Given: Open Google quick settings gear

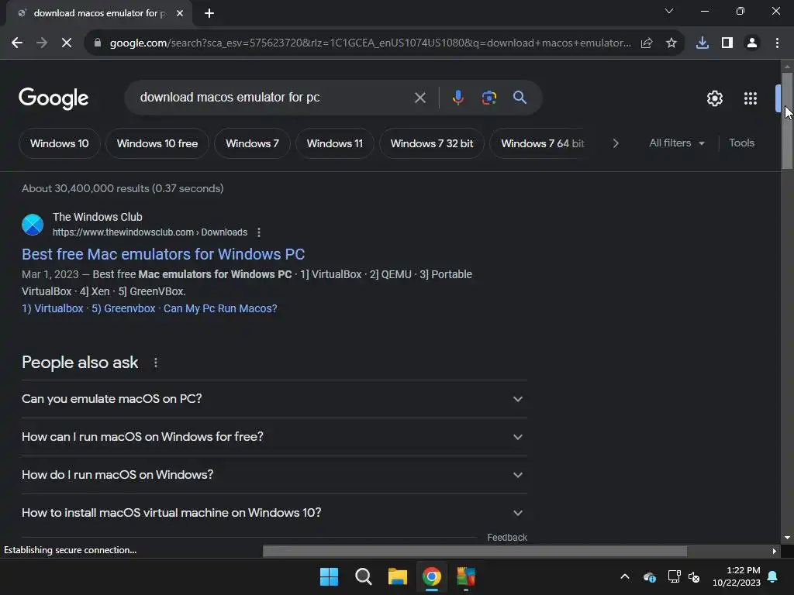Looking at the screenshot, I should coord(714,98).
